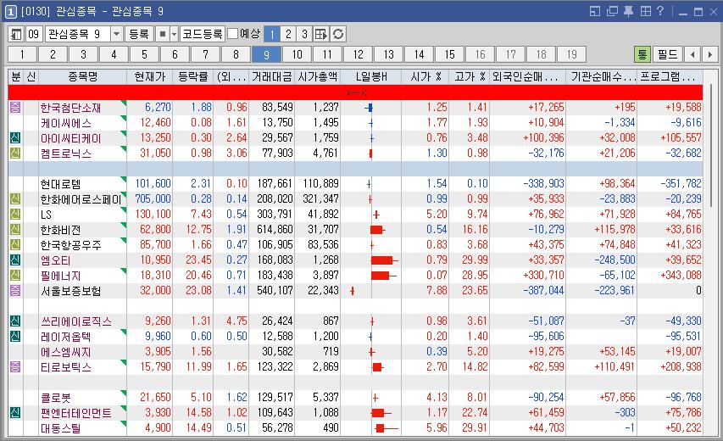Click the 신 badge beside 켐트로닉스
Viewport: 723px width, 441px height.
(15, 154)
